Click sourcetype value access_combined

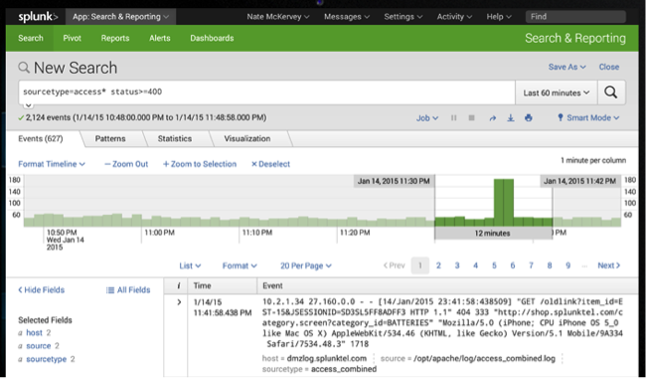344,369
